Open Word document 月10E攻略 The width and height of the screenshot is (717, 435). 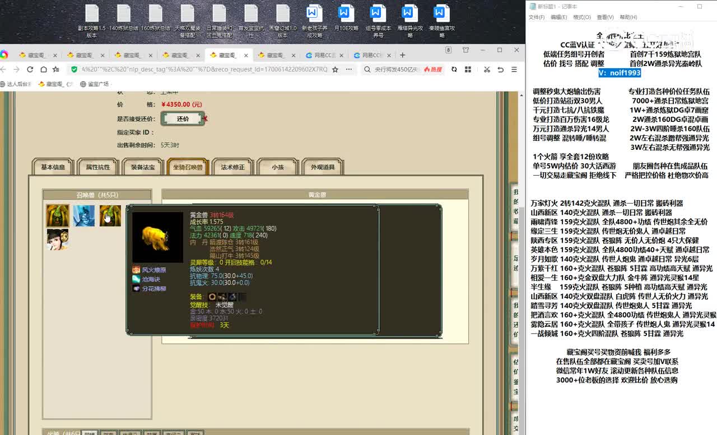coord(346,18)
